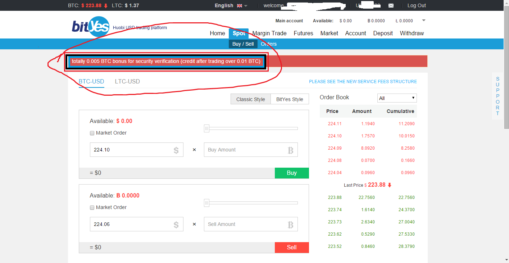
Task: Click the 224.11 ask price in order book
Action: (x=335, y=124)
